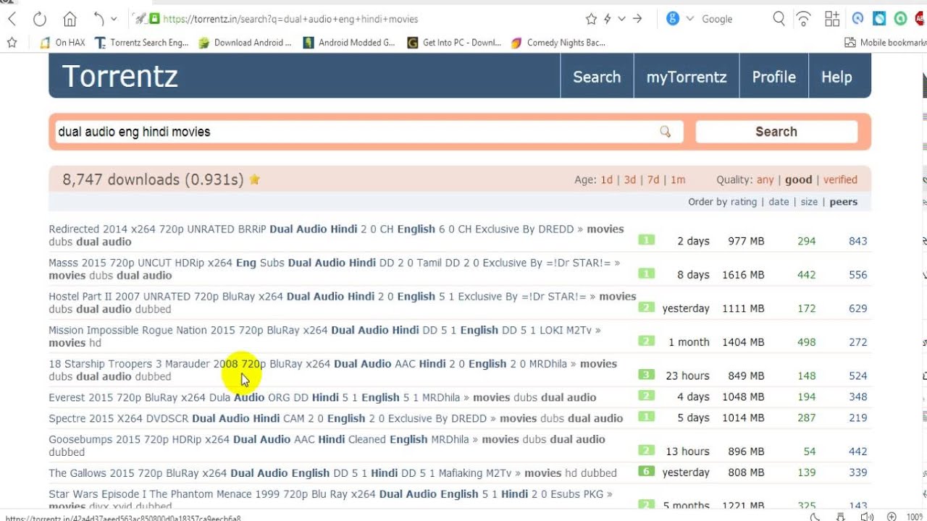Toggle night mode moon icon in status bar
The height and width of the screenshot is (521, 927).
coord(814,517)
